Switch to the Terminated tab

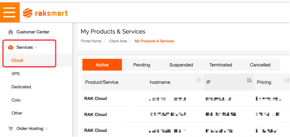pyautogui.click(x=221, y=65)
